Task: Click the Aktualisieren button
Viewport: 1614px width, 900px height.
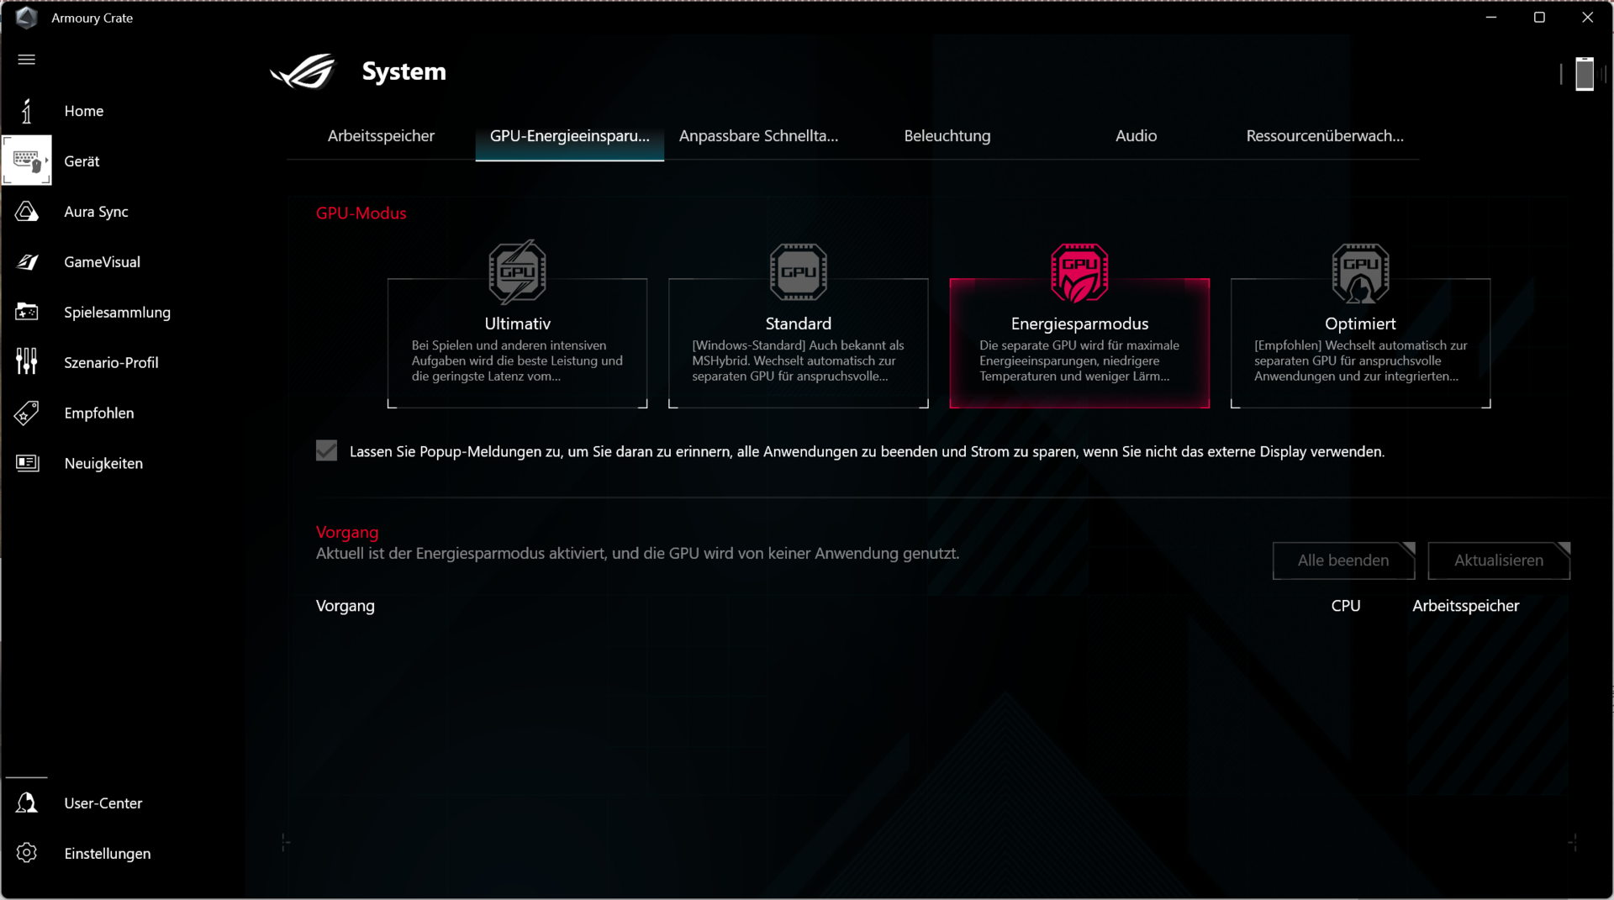Action: [x=1499, y=561]
